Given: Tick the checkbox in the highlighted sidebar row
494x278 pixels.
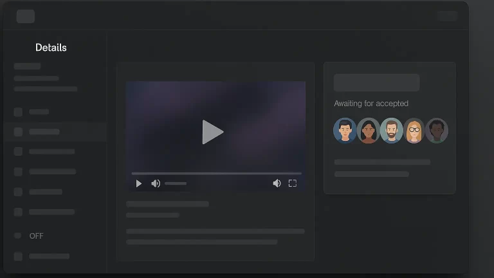Looking at the screenshot, I should click(x=18, y=132).
